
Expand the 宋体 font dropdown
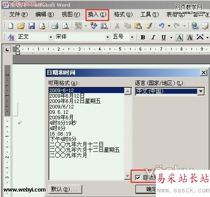(107, 37)
